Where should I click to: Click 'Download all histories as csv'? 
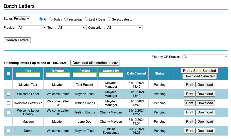tap(95, 63)
